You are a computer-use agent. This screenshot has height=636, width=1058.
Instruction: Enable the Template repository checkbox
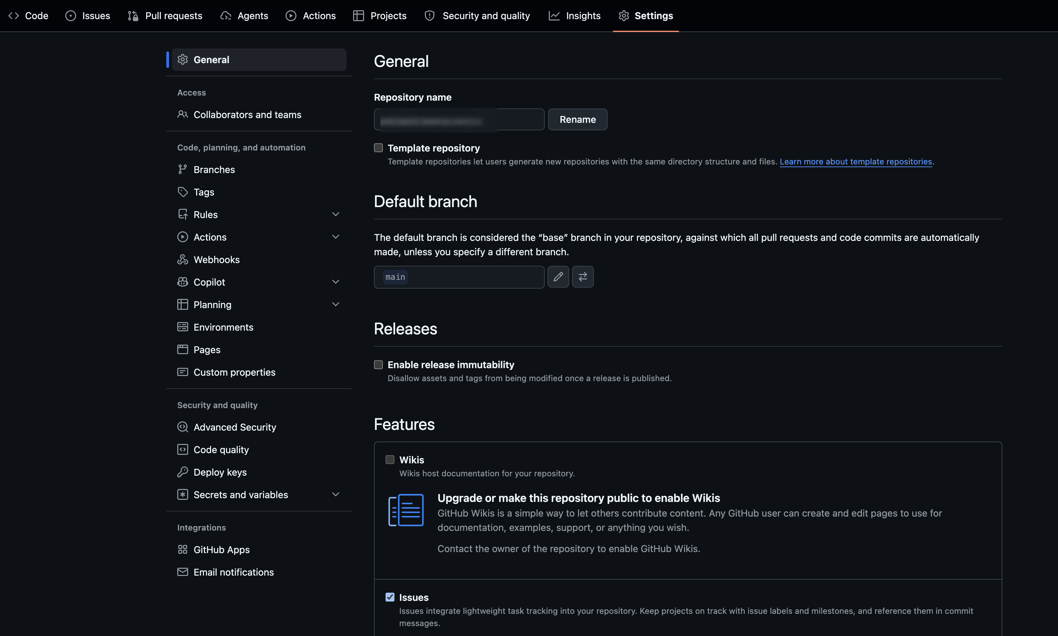point(378,148)
